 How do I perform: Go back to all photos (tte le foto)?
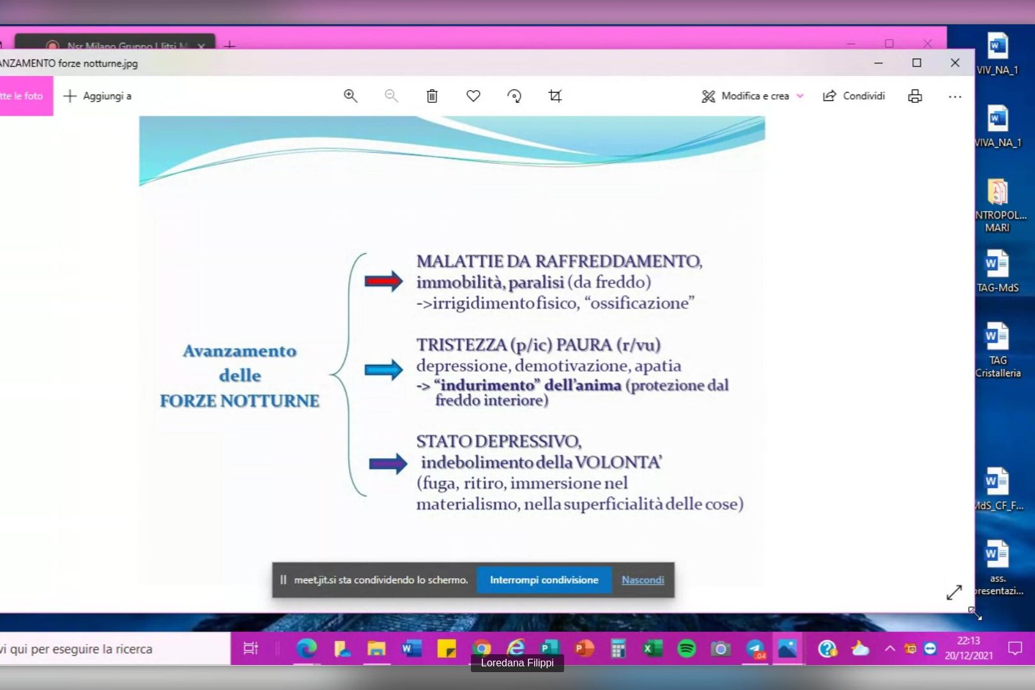point(25,96)
